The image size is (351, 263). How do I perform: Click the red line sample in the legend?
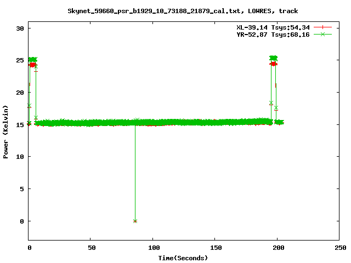tap(322, 27)
